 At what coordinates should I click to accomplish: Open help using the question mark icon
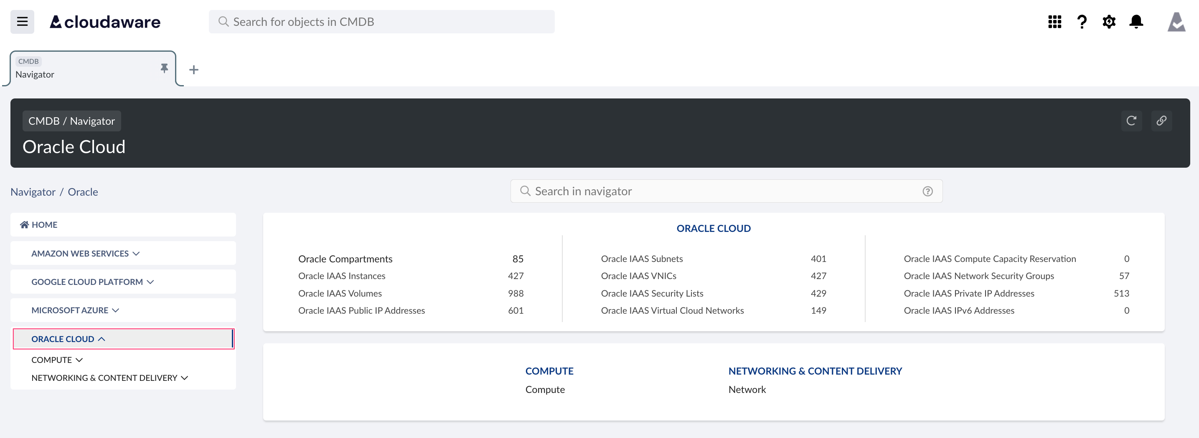[1082, 21]
